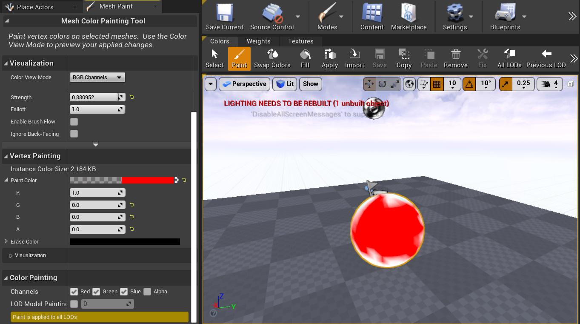Select the Paint tool in Mesh Paint toolbar
This screenshot has height=324, width=580.
[239, 59]
